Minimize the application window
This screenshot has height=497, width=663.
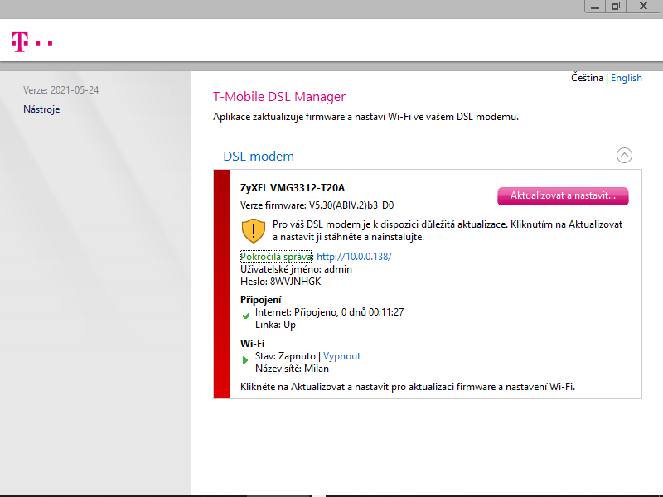click(595, 7)
